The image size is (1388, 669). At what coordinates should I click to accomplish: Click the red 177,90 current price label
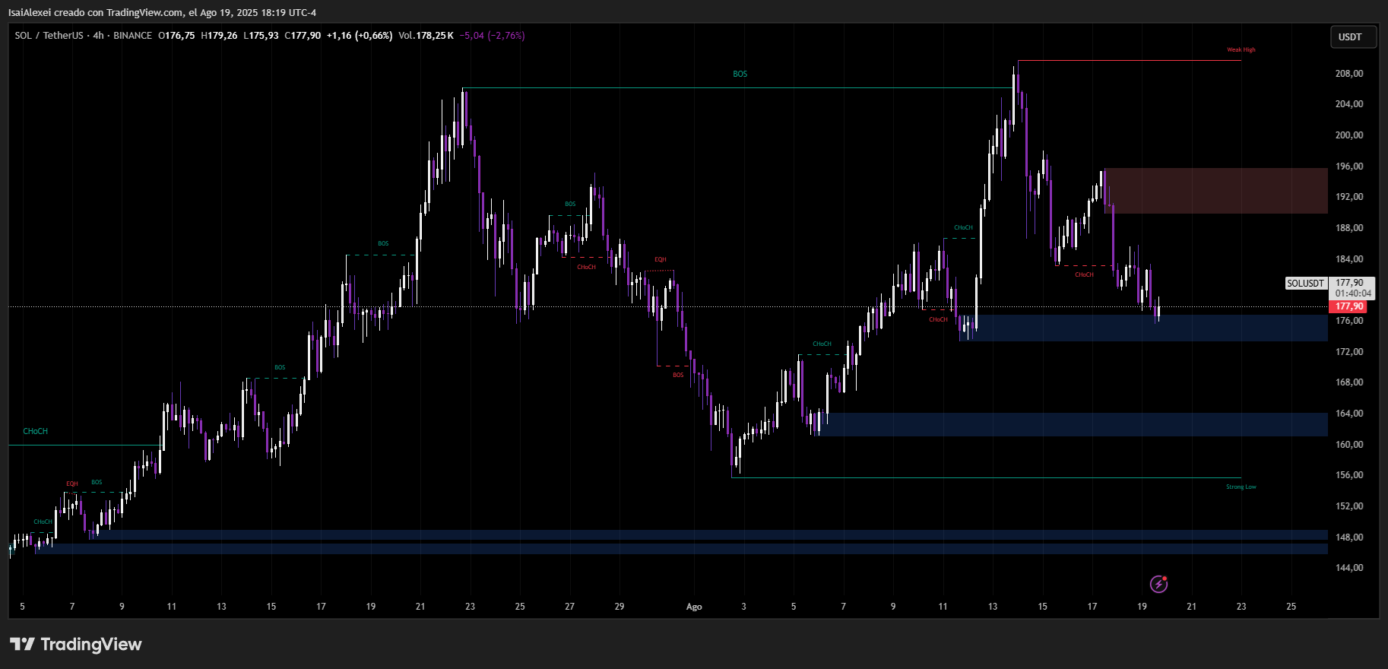tap(1349, 307)
